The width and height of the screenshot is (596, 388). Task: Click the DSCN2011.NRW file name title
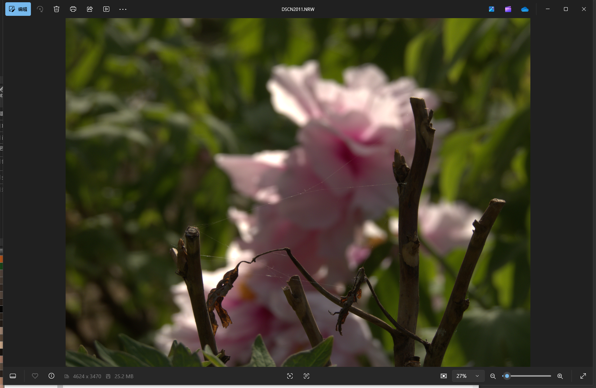click(298, 9)
